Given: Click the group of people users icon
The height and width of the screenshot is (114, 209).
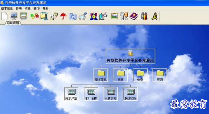Looking at the screenshot, I should pyautogui.click(x=145, y=16).
